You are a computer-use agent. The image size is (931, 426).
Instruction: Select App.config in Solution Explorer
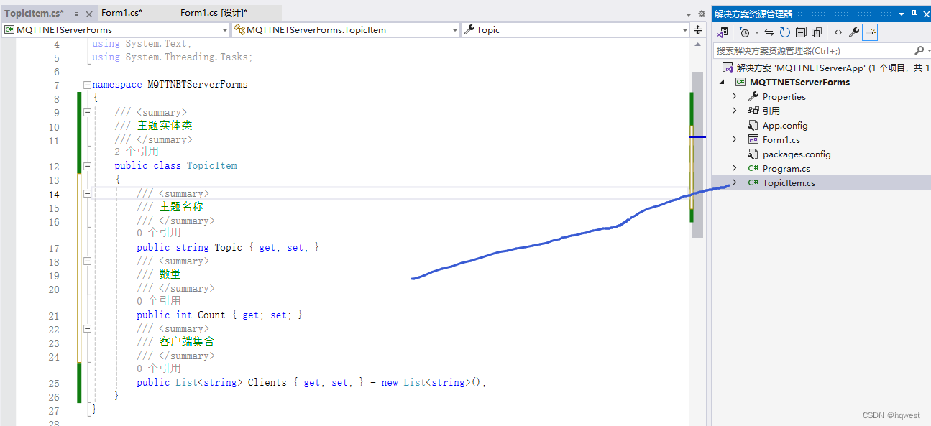point(785,125)
